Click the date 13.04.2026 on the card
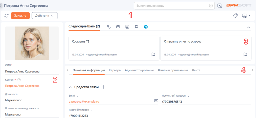The image size is (256, 118). [78, 55]
